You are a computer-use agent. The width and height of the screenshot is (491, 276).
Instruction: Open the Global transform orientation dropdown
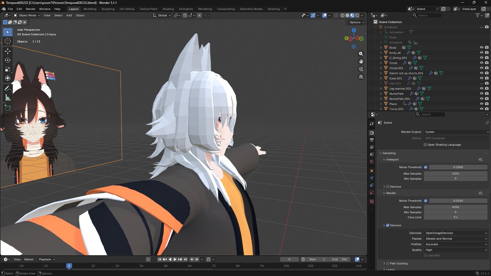coord(162,16)
